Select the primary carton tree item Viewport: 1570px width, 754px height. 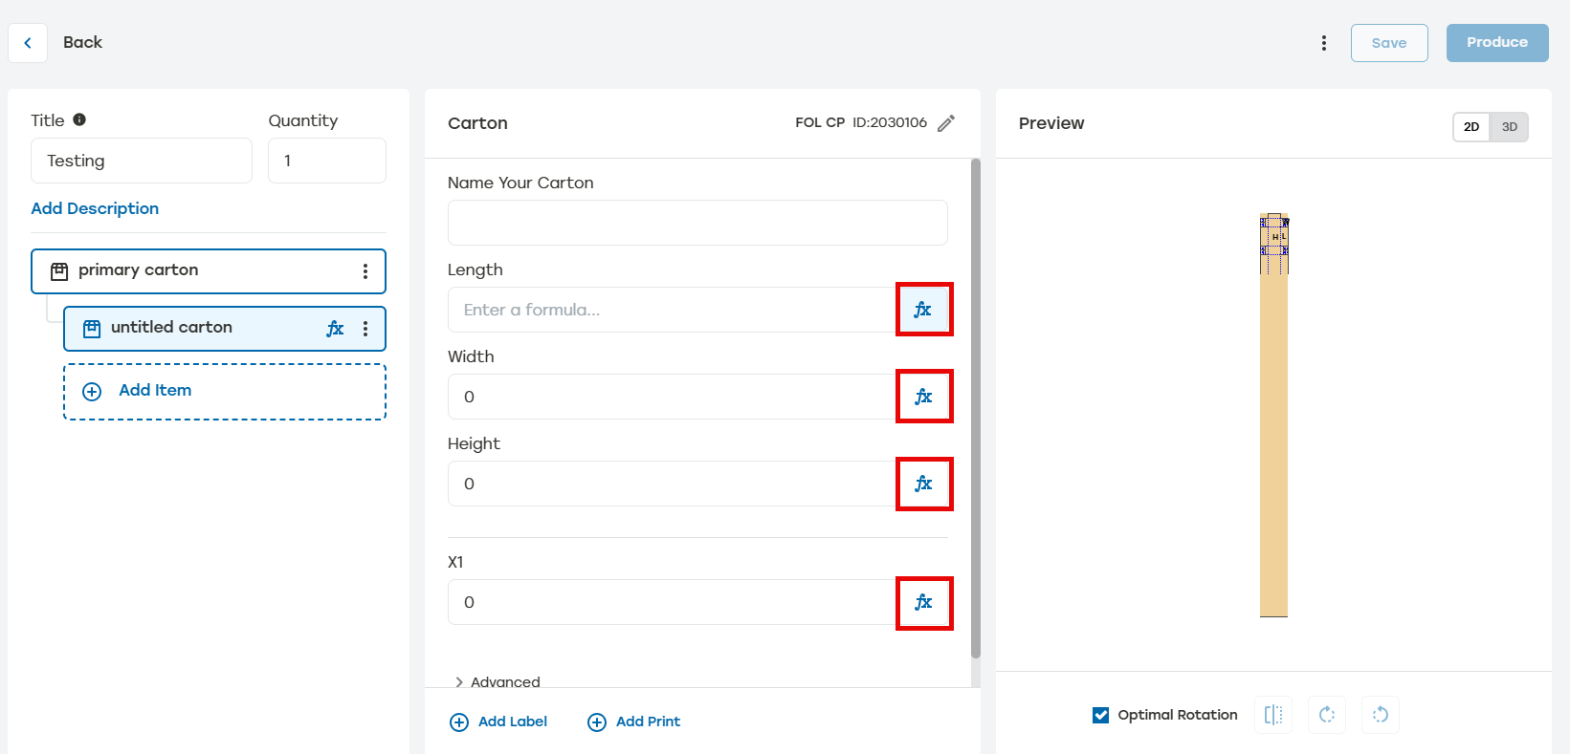pos(191,271)
